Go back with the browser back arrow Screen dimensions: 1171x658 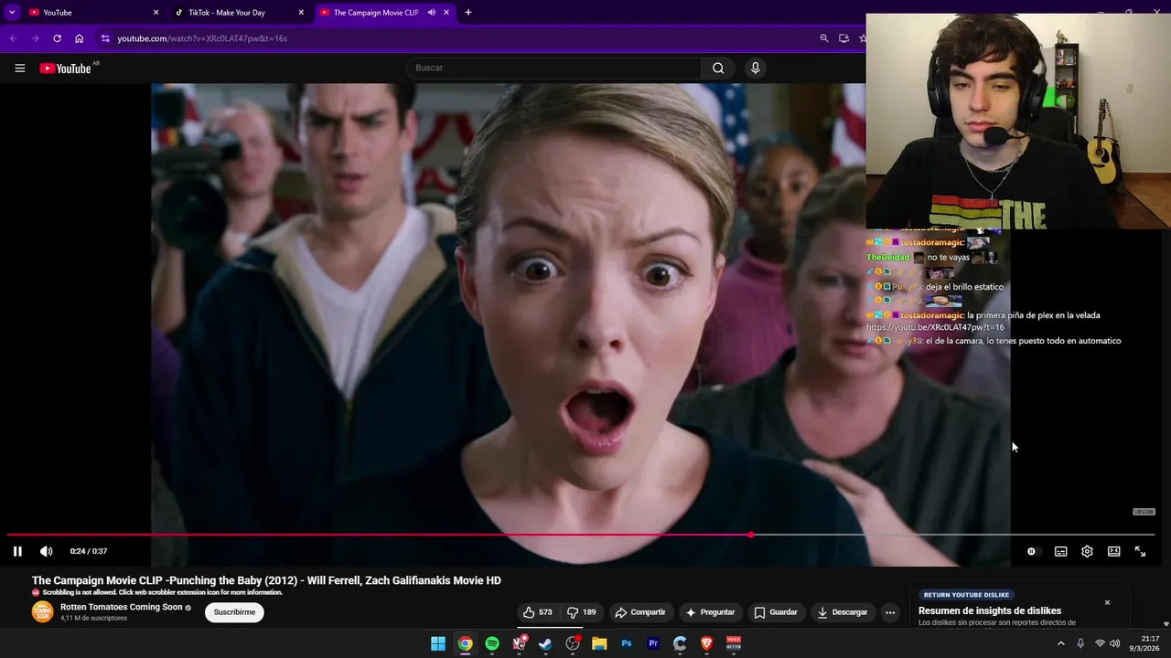click(x=13, y=38)
